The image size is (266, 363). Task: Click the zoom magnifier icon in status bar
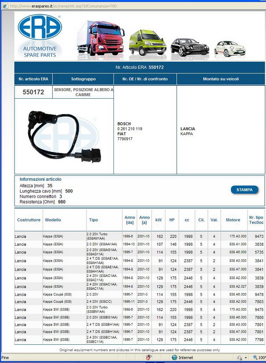click(x=255, y=357)
